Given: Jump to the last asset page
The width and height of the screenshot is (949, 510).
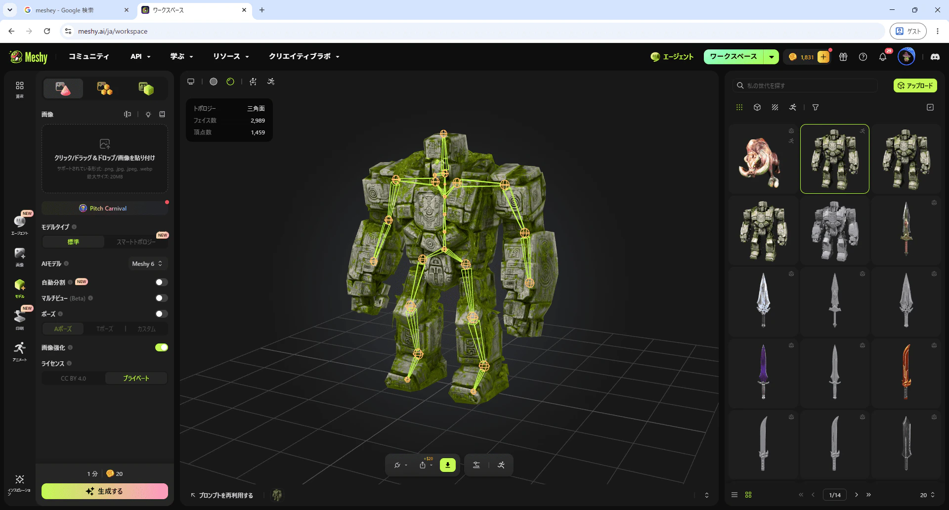Looking at the screenshot, I should click(x=868, y=495).
